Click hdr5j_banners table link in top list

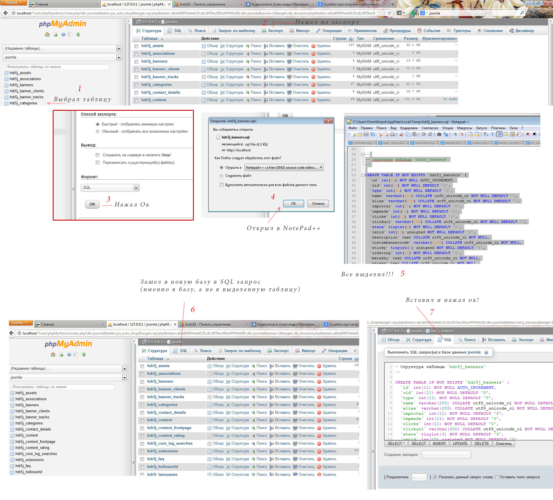[x=154, y=61]
